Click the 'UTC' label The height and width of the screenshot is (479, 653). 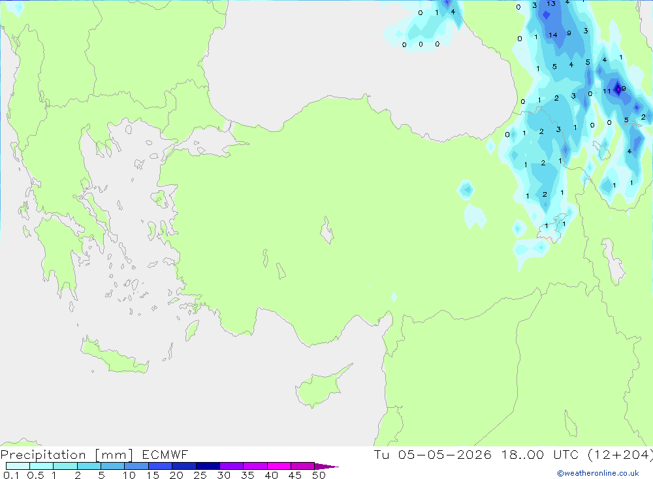[566, 454]
